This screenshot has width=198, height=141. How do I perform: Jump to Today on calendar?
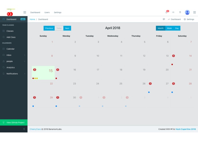tap(59, 28)
